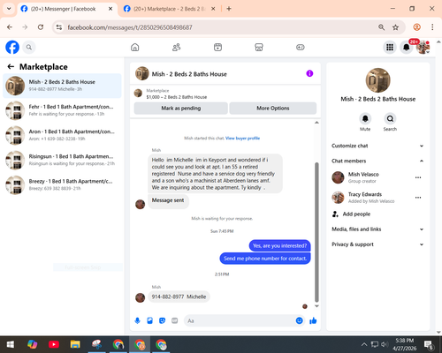Open the Video/Watch icon in top navigation
Image resolution: width=442 pixels, height=353 pixels.
217,47
